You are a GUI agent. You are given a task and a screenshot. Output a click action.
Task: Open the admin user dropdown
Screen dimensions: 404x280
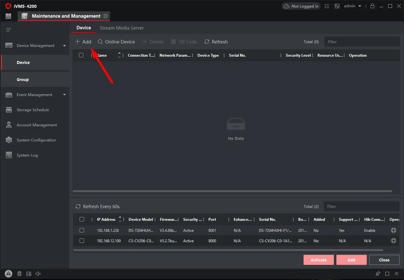352,6
